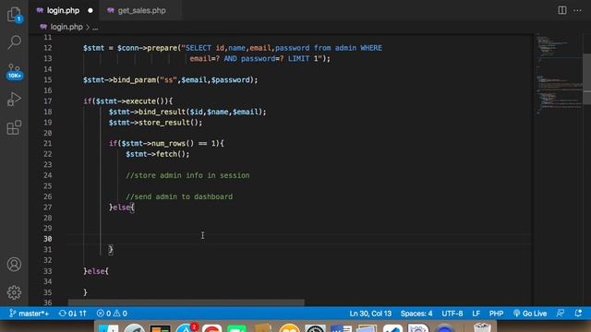Click the unsaved dot on login.php tab
This screenshot has width=591, height=332.
[x=90, y=10]
